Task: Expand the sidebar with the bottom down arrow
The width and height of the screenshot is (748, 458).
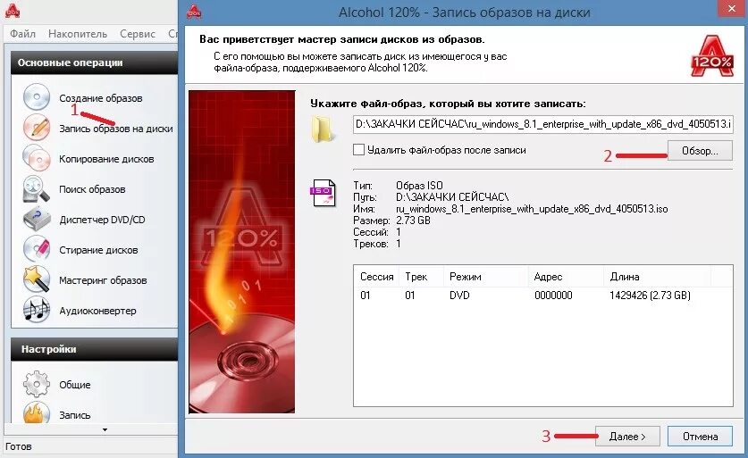Action: click(x=105, y=430)
